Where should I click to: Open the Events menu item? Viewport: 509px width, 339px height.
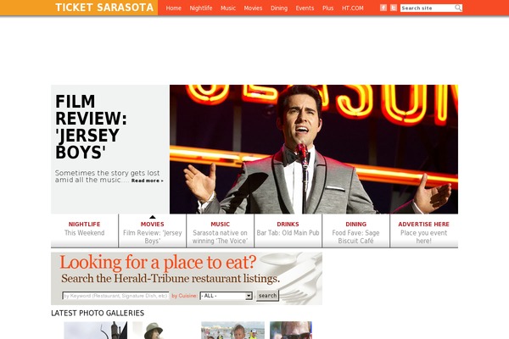[305, 8]
